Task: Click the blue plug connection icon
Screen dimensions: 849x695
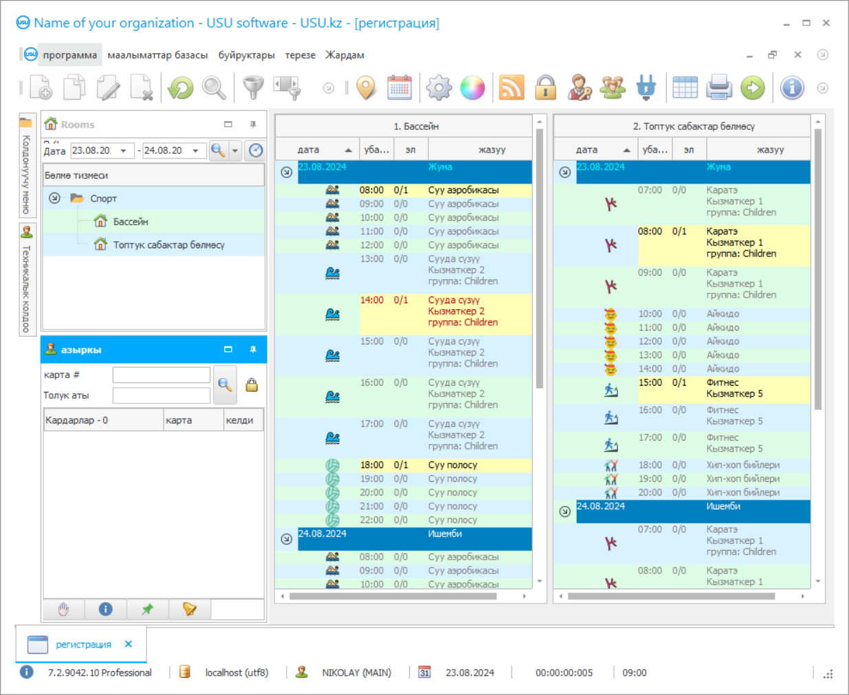Action: (x=646, y=88)
